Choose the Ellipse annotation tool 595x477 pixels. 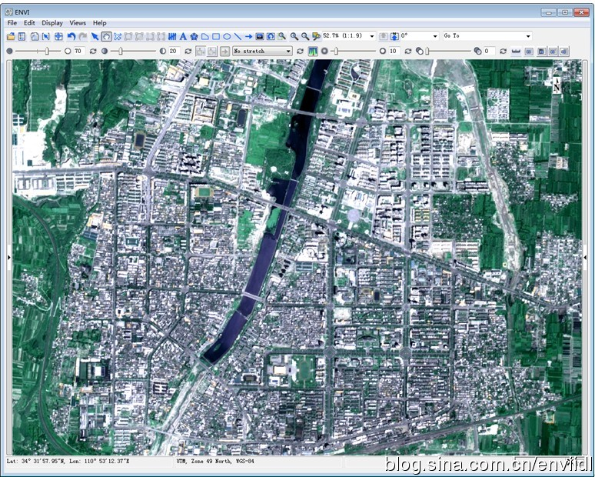click(227, 36)
